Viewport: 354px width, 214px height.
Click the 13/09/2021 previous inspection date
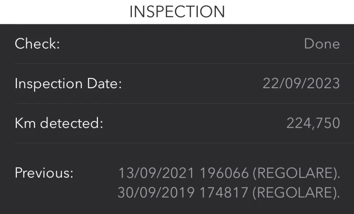(156, 173)
